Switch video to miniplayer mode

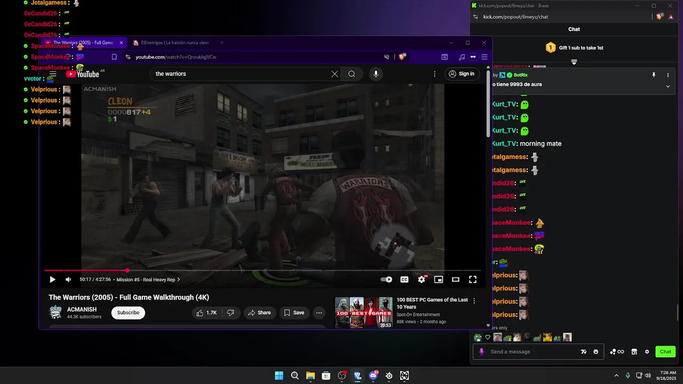tap(439, 279)
